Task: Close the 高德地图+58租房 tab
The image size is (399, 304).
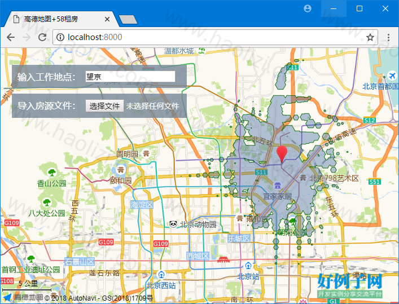Action: 107,19
